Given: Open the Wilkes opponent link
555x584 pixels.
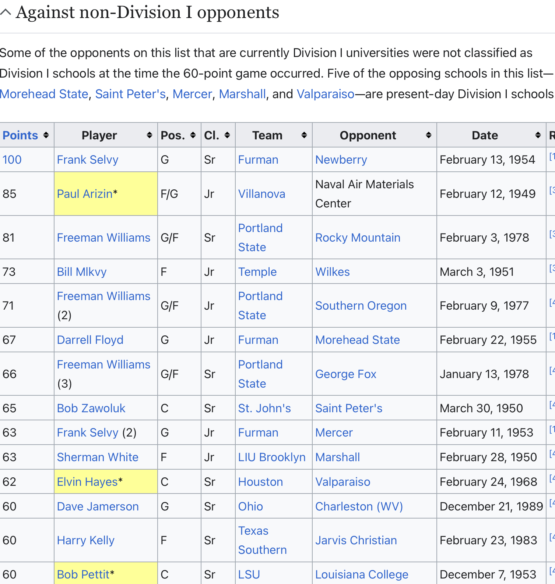Looking at the screenshot, I should tap(333, 272).
